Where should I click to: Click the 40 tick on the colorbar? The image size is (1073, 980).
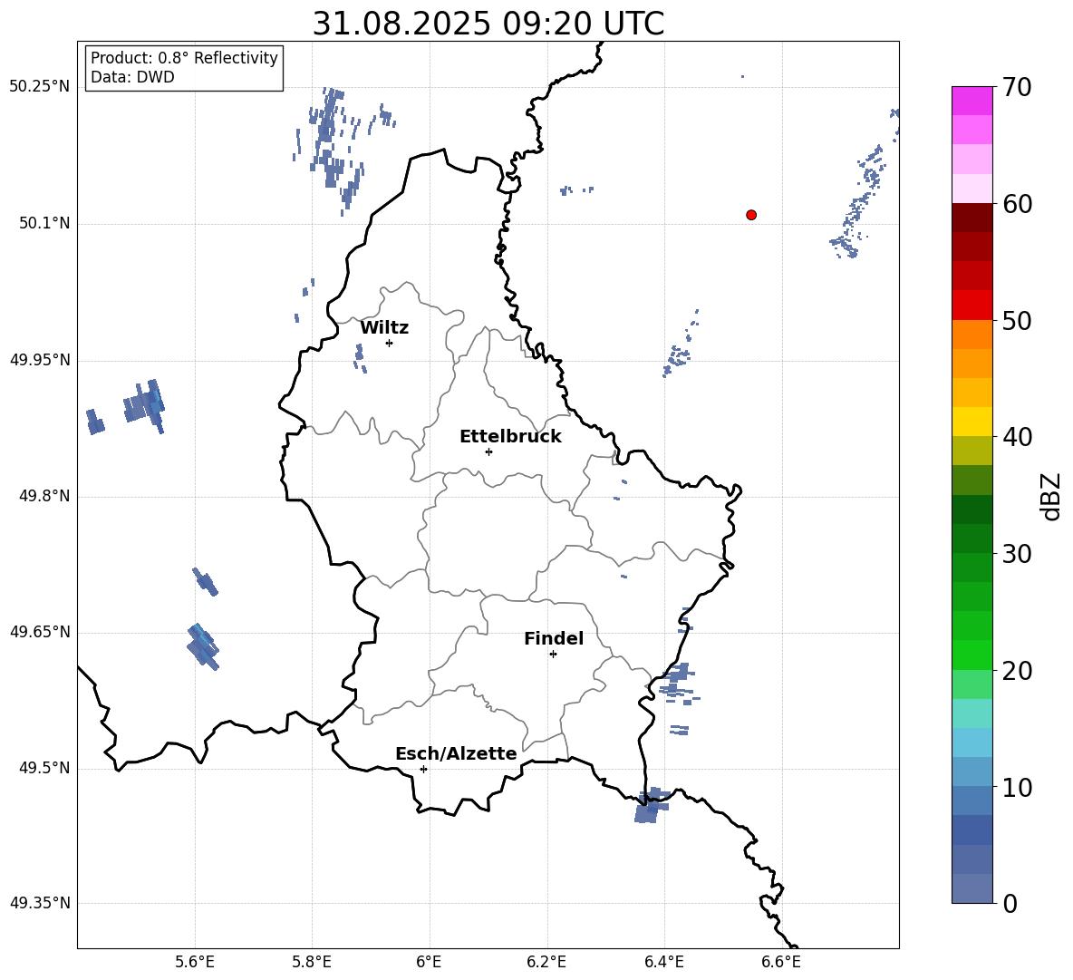coord(1017,437)
